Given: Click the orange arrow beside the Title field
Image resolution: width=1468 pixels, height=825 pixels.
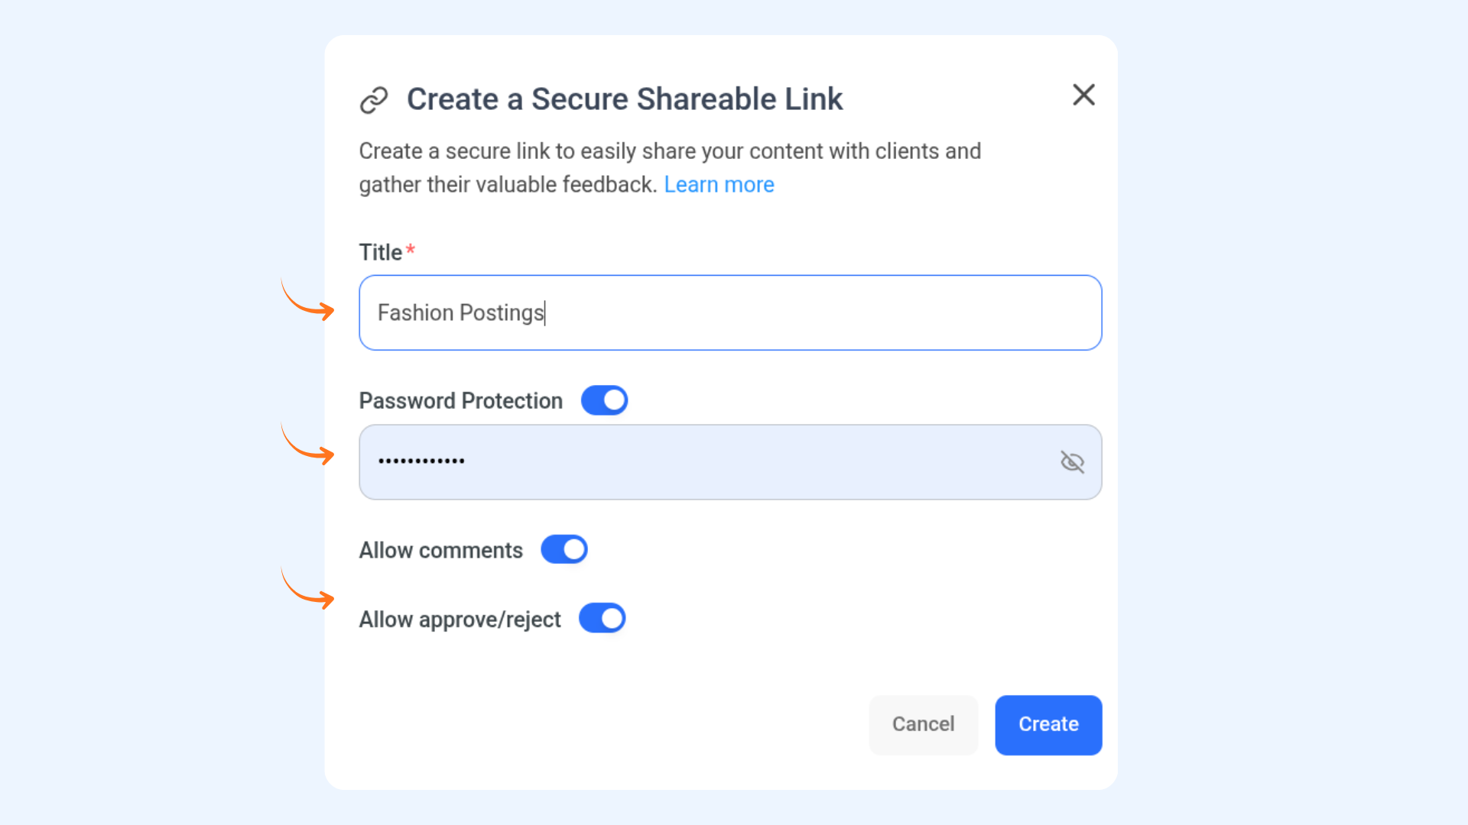Looking at the screenshot, I should 309,301.
